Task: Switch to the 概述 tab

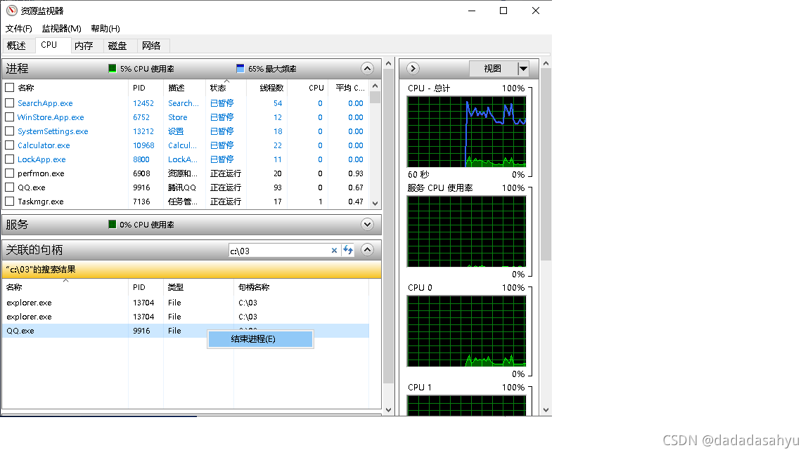Action: pyautogui.click(x=17, y=46)
